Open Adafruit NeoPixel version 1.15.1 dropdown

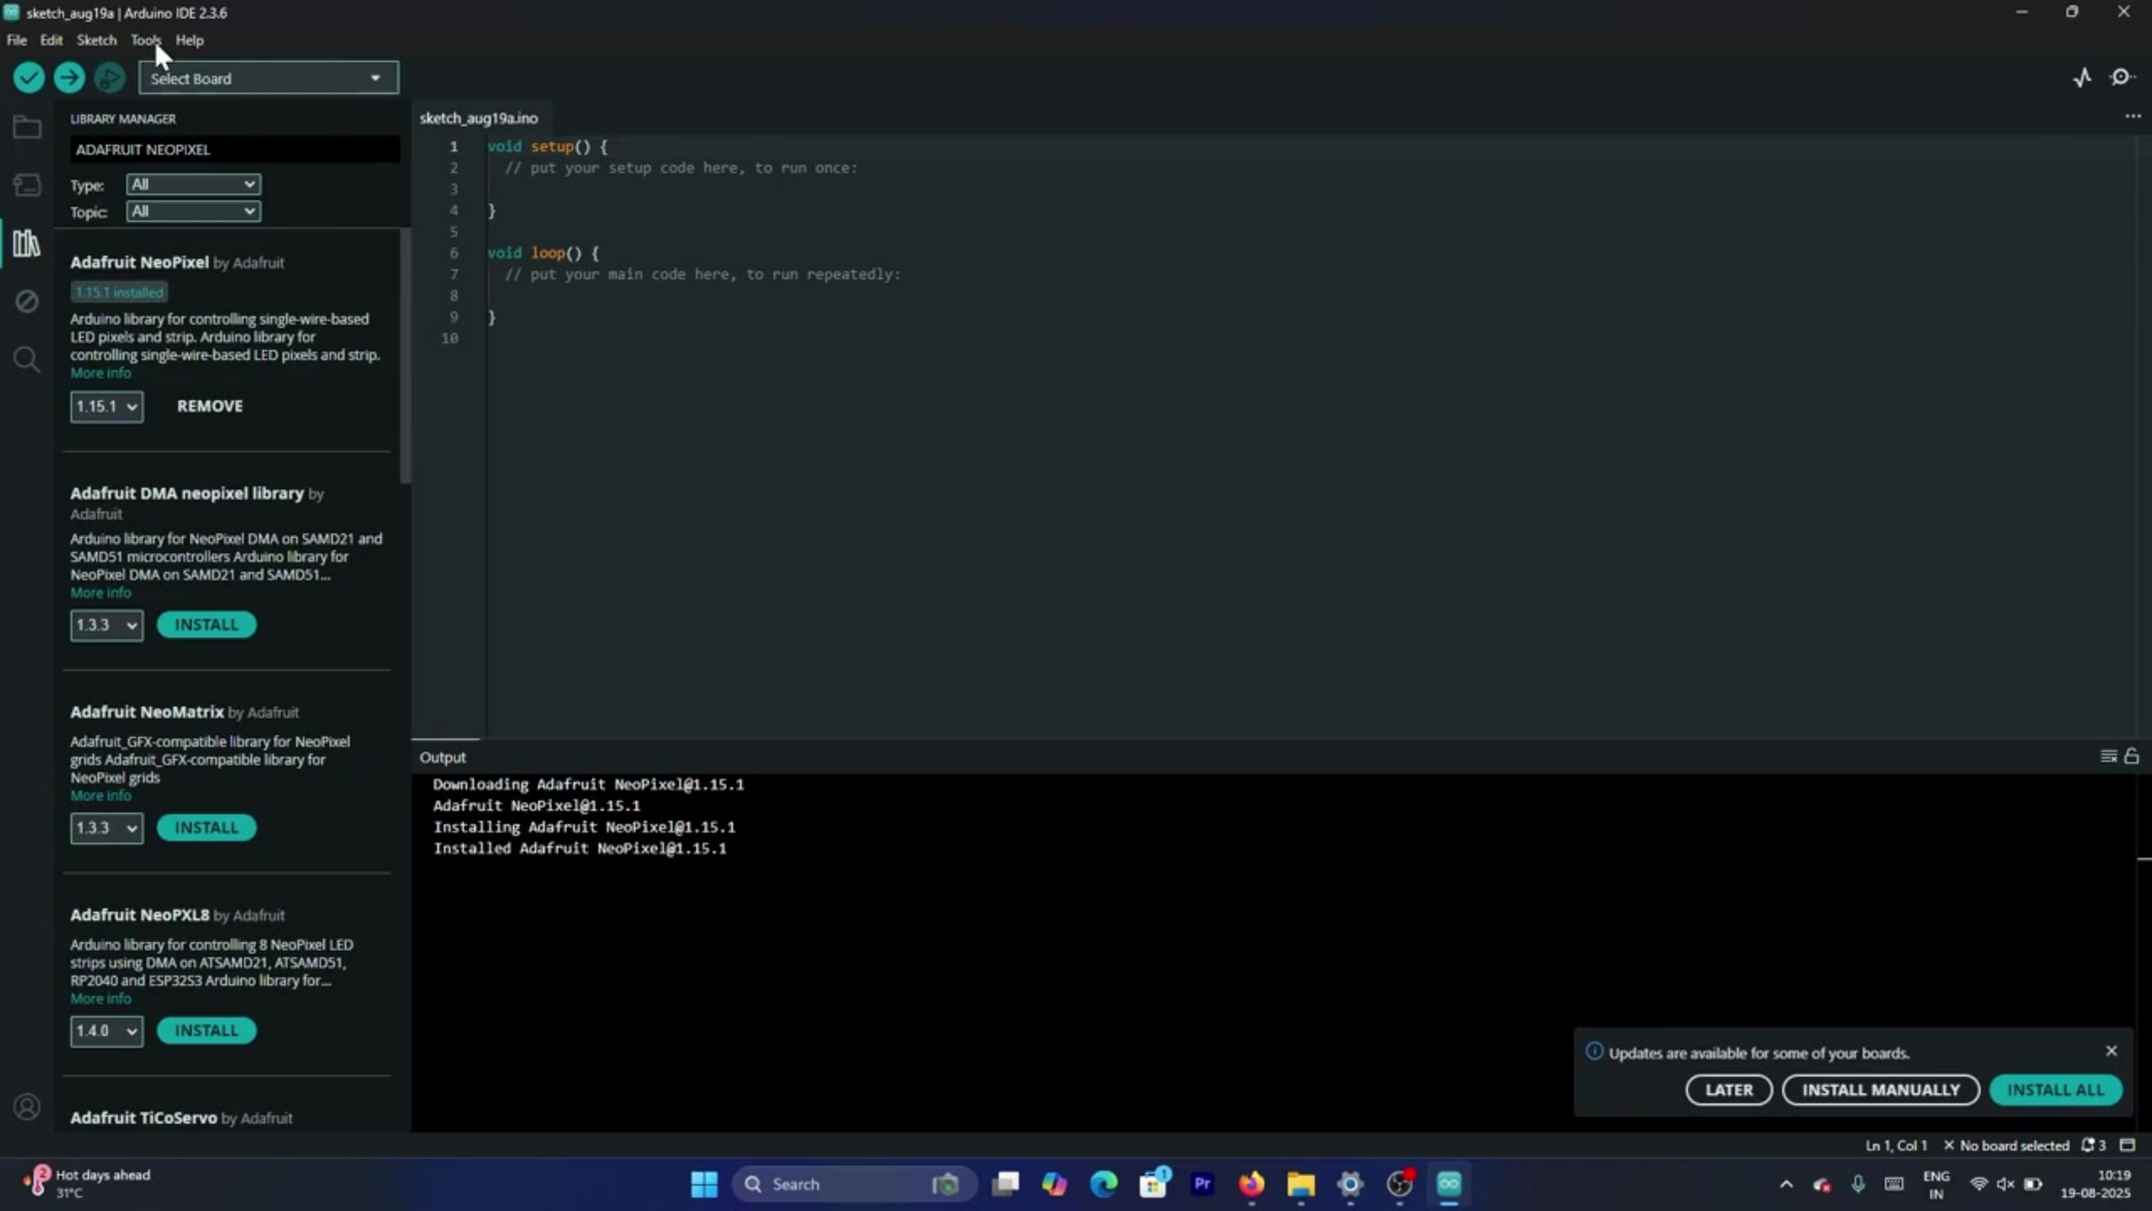coord(107,406)
